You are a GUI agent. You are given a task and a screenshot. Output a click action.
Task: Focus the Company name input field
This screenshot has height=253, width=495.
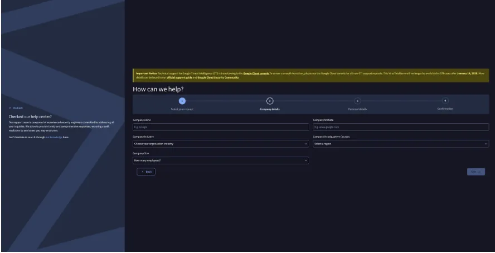(221, 127)
